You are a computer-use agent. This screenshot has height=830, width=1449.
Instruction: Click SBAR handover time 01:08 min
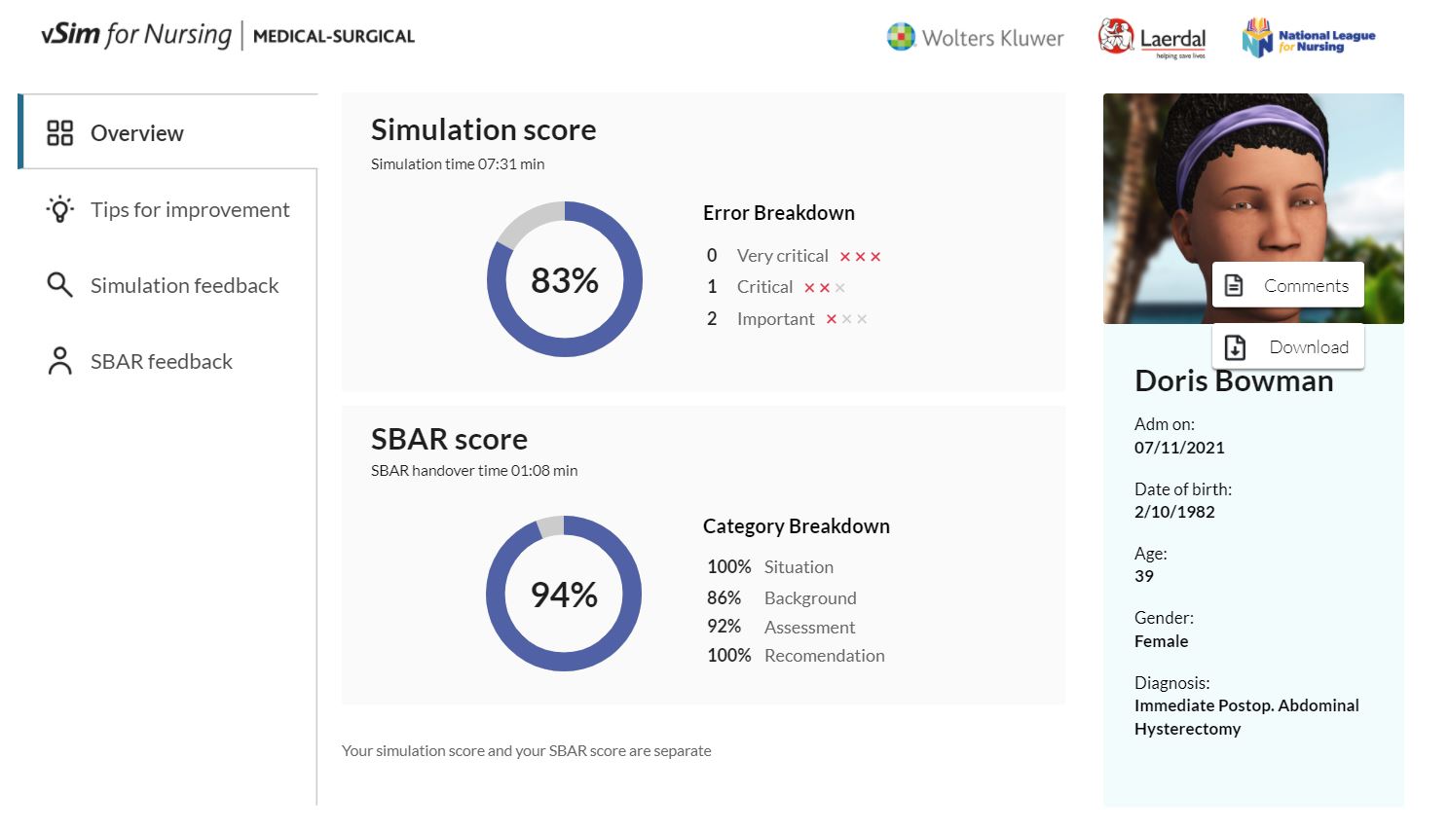click(x=474, y=470)
